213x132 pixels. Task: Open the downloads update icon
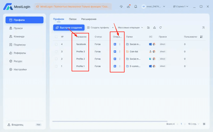(x=129, y=6)
